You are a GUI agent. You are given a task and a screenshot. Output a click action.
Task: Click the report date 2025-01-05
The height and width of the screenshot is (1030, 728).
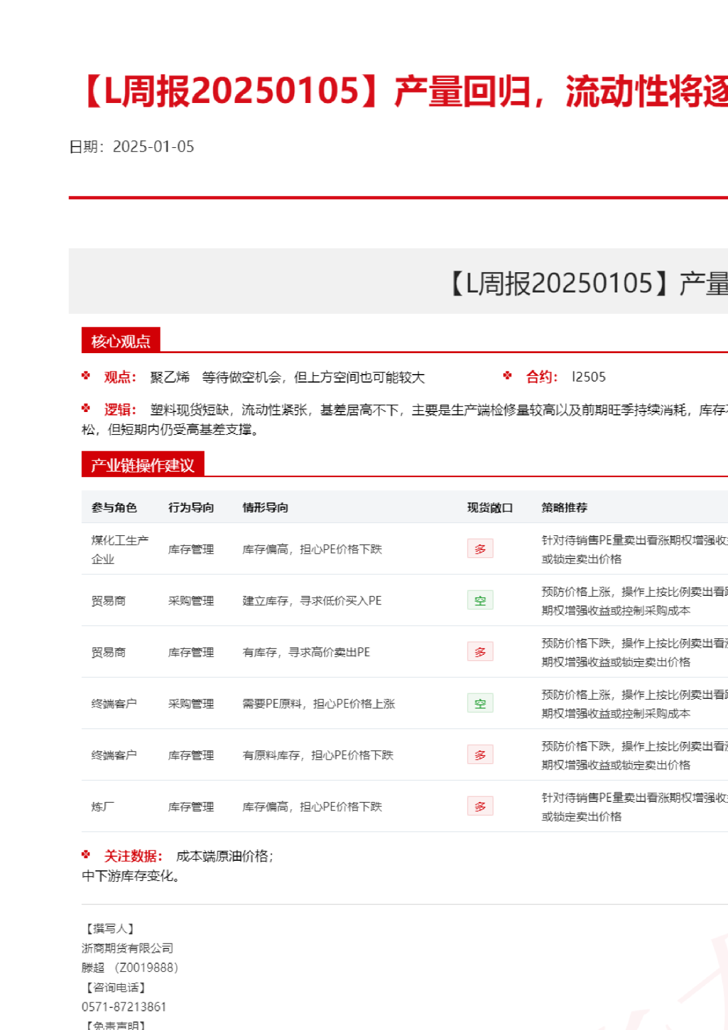[x=153, y=147]
